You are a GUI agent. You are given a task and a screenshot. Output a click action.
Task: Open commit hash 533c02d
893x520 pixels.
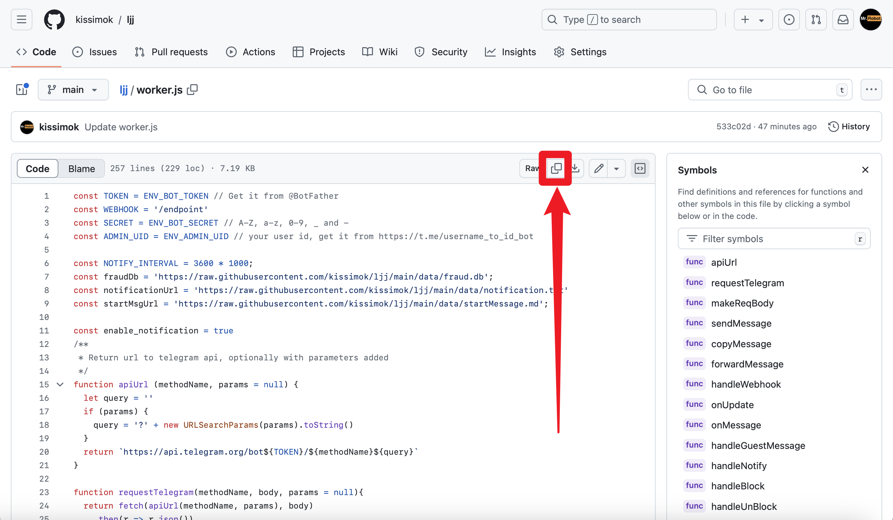coord(733,127)
